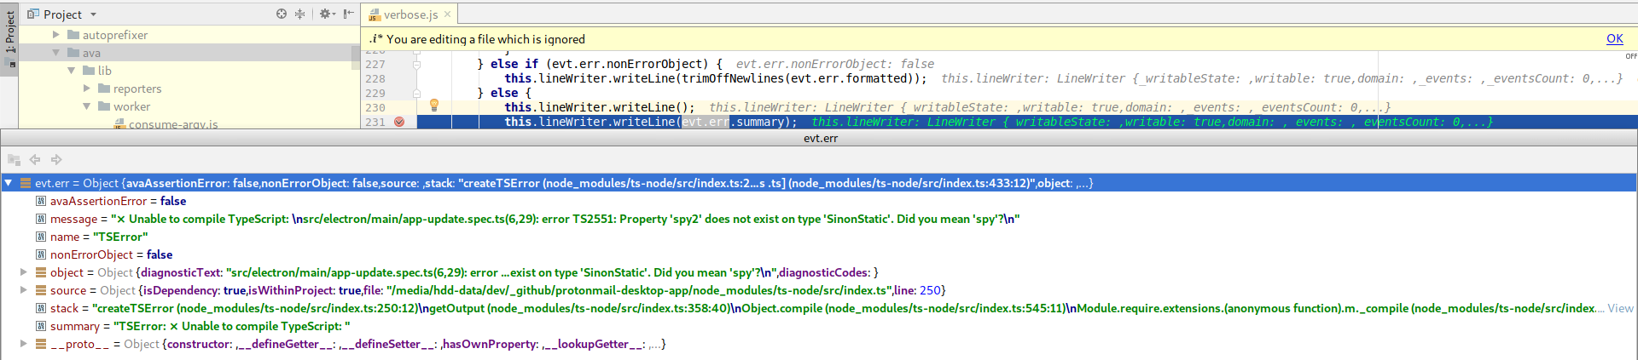
Task: Click the field icon beside summary
Action: pyautogui.click(x=41, y=326)
